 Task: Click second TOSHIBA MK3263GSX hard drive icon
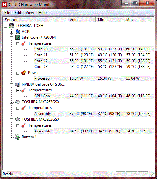pyautogui.click(x=18, y=119)
